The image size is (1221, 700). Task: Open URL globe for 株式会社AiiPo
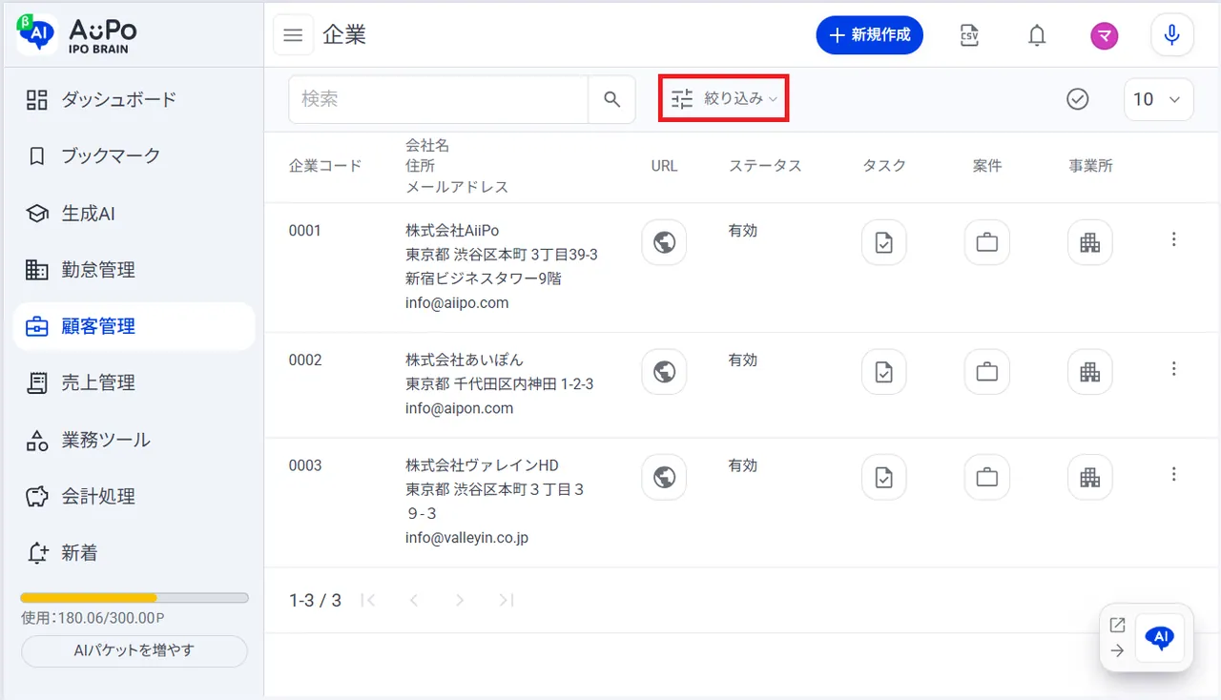click(664, 243)
